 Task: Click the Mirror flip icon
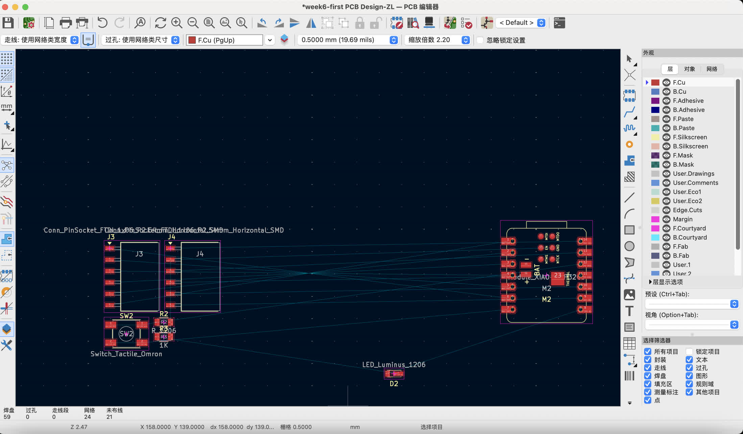(311, 23)
